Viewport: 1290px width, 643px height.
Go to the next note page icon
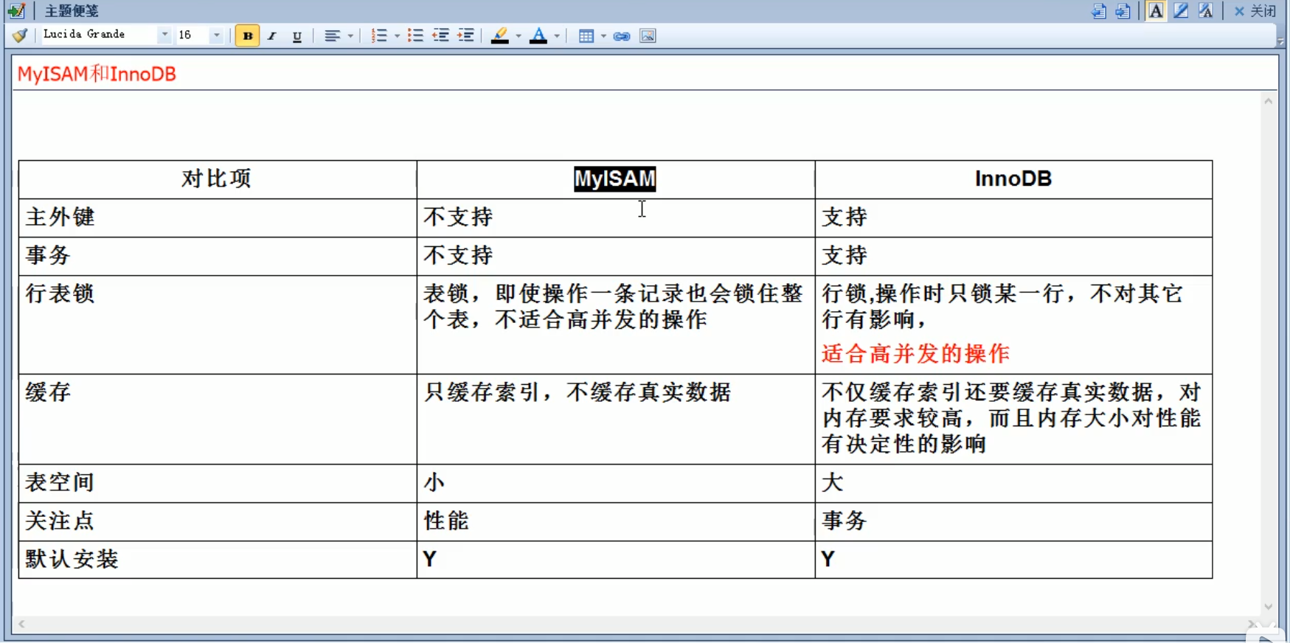pos(1123,11)
